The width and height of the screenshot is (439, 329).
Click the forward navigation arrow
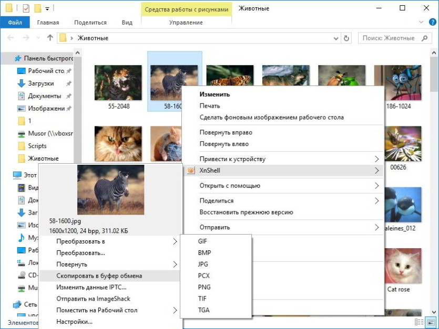(x=26, y=38)
